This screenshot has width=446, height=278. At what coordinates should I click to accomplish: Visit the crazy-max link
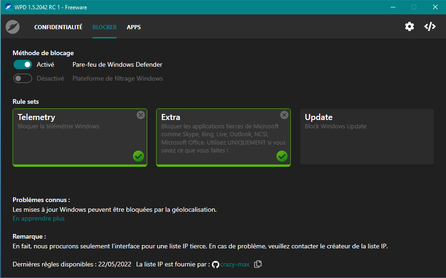[235, 265]
